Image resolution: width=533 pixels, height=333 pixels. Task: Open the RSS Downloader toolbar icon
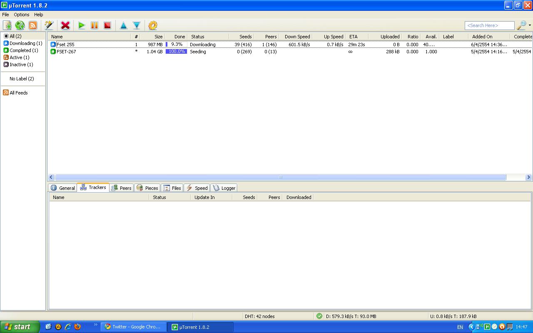point(33,25)
